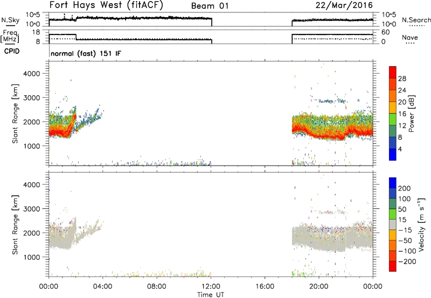Click the "60" tick on the Nave axis
The width and height of the screenshot is (431, 298).
click(x=385, y=32)
